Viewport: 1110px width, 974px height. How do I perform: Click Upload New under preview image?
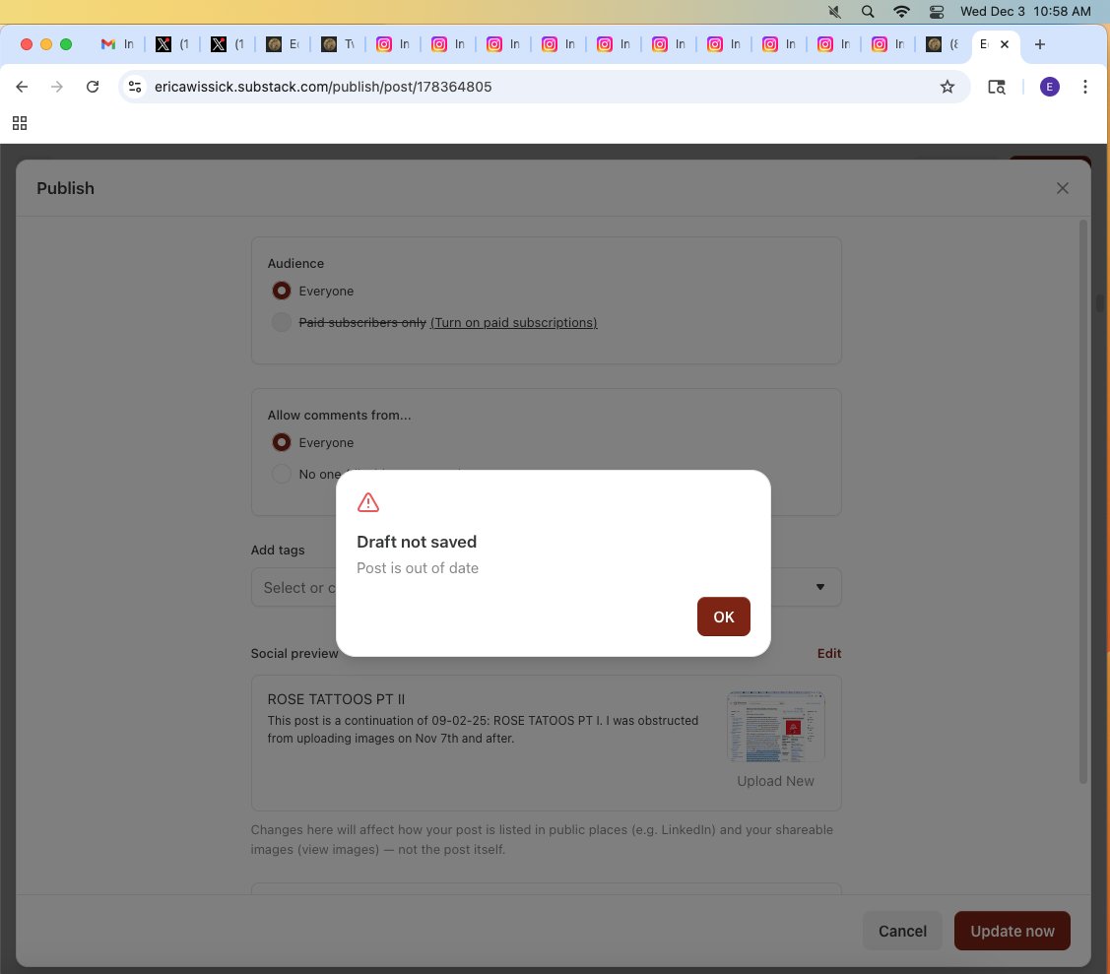(775, 781)
